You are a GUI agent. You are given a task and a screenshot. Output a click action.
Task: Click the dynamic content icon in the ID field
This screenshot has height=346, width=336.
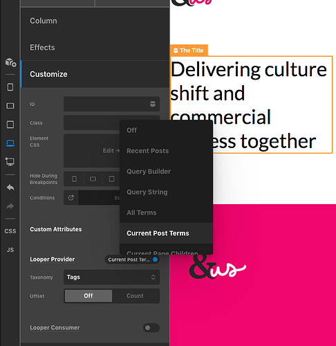click(x=153, y=104)
